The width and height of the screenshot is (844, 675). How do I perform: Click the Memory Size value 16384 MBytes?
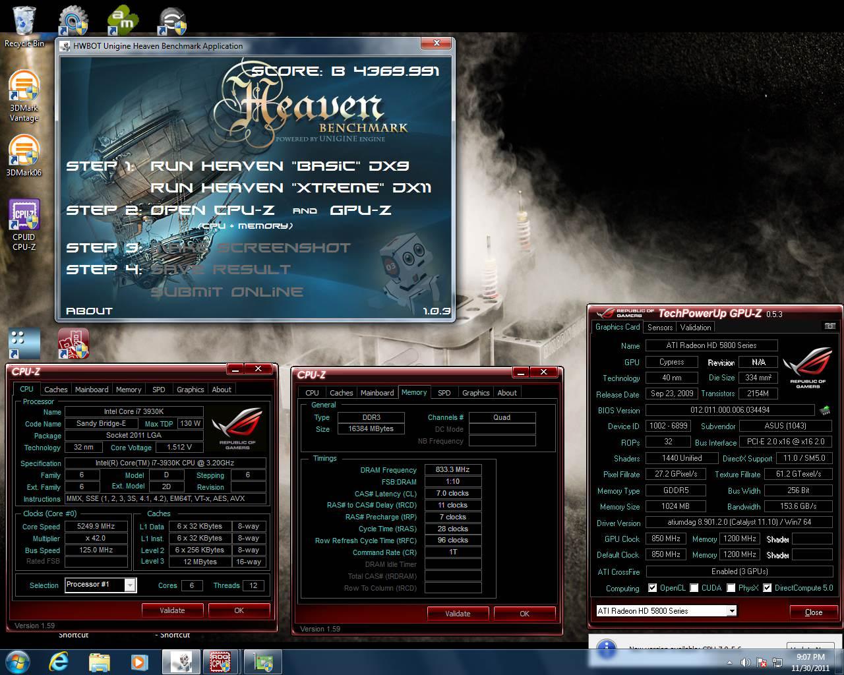[371, 429]
